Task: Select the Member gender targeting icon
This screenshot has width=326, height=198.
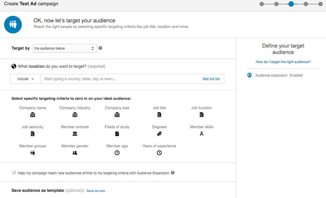Action: click(75, 153)
